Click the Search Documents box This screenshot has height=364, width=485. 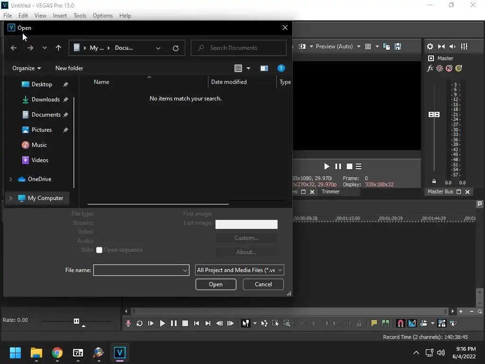(239, 48)
